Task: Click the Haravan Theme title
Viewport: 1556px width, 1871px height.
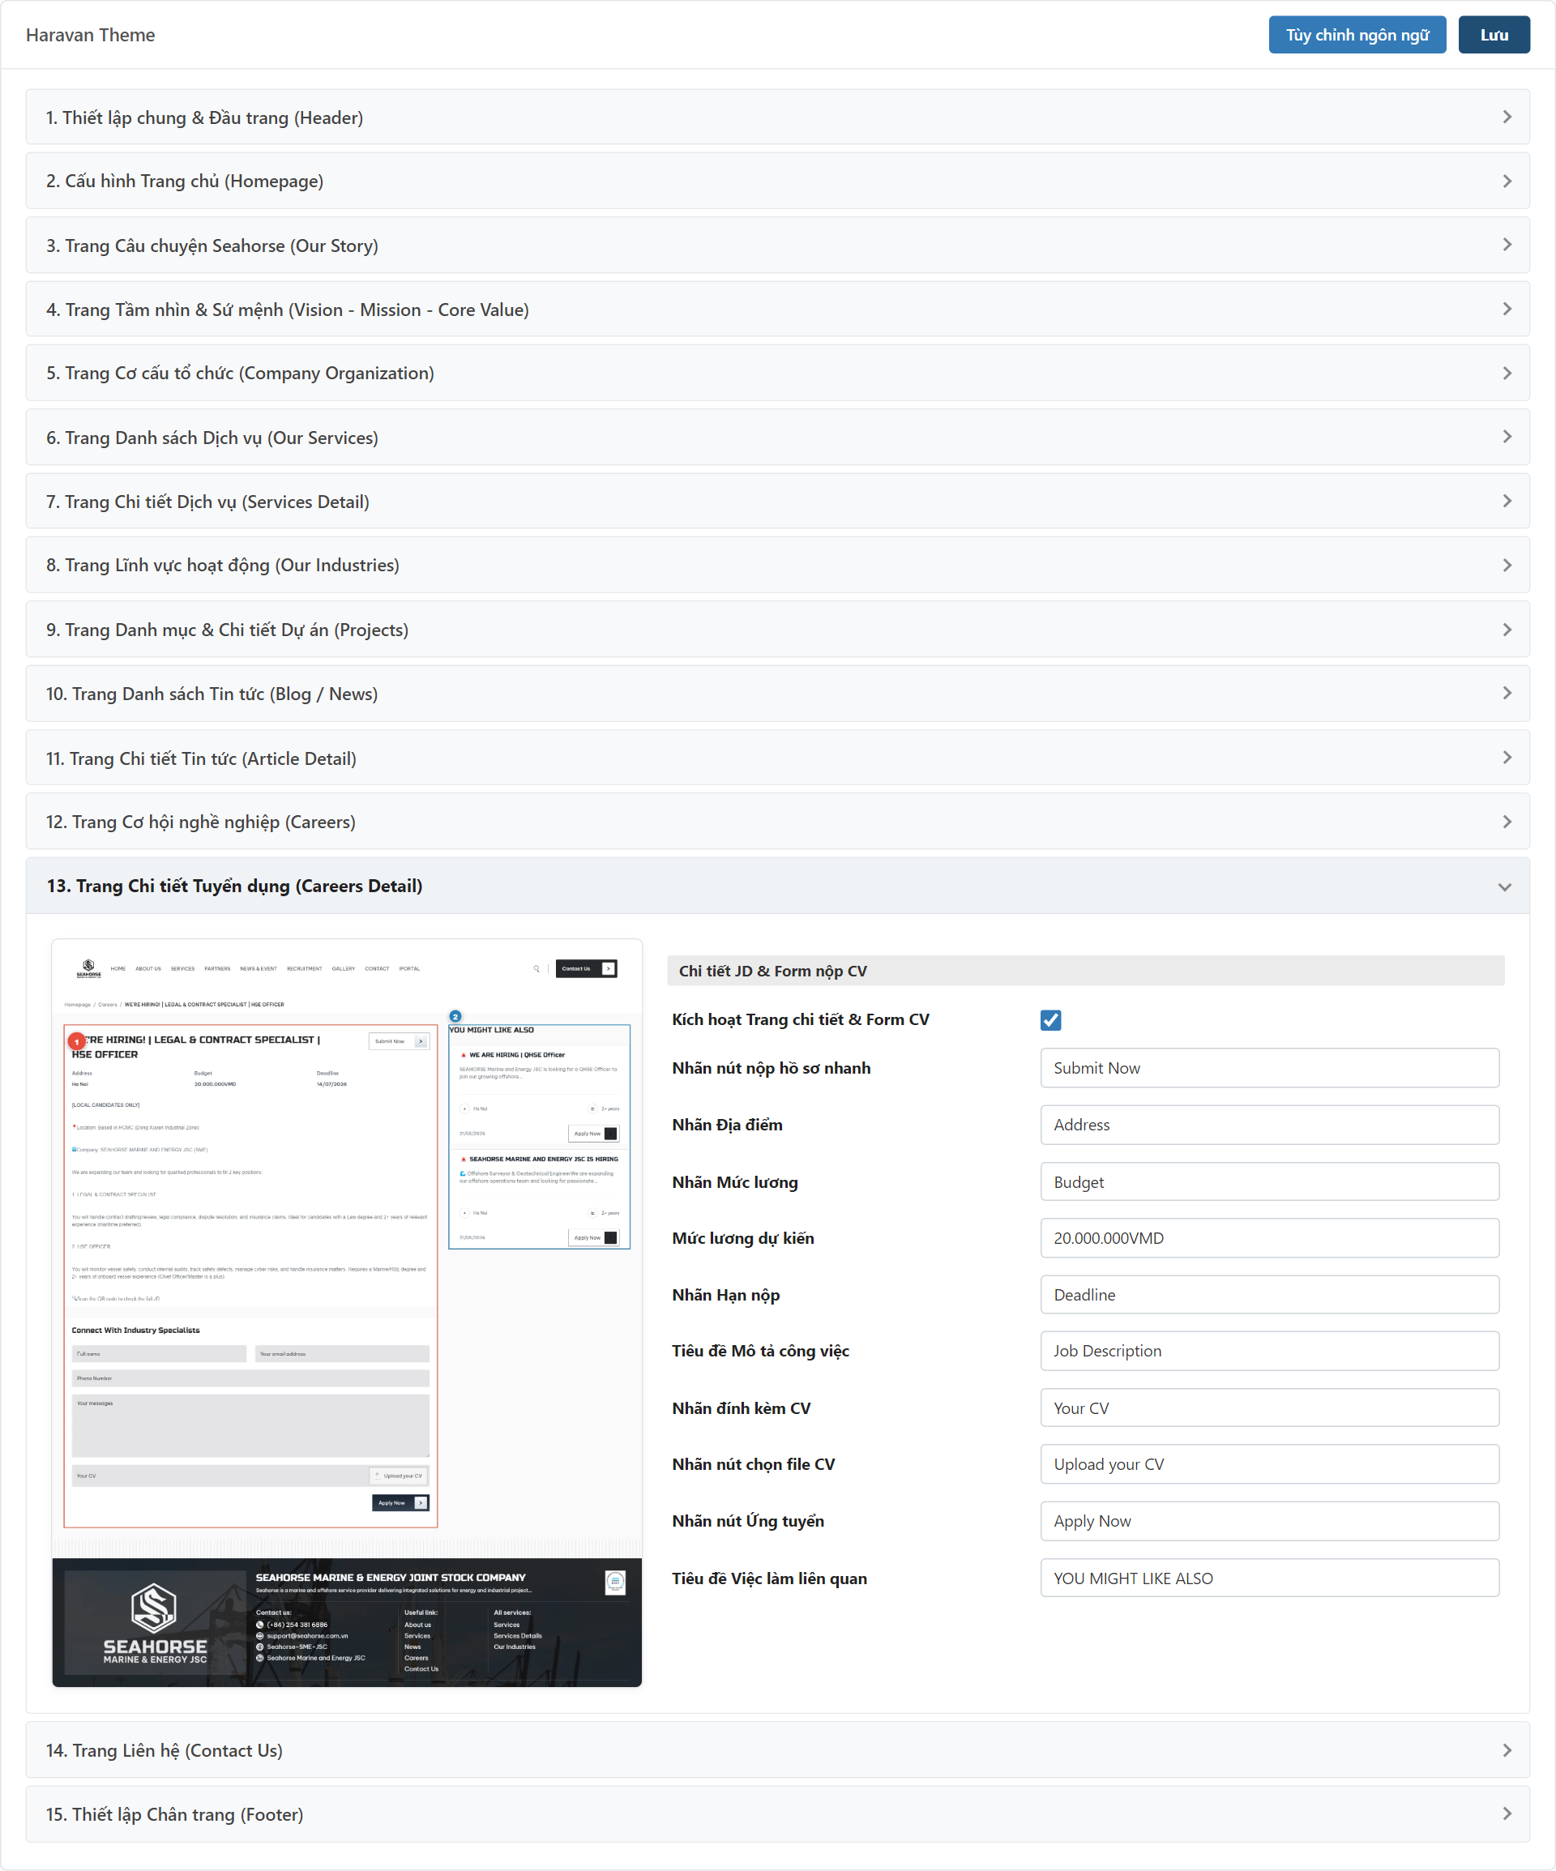Action: click(x=90, y=35)
